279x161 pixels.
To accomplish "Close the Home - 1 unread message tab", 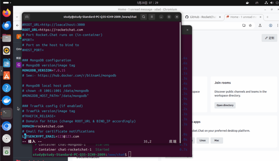I will coord(260,17).
